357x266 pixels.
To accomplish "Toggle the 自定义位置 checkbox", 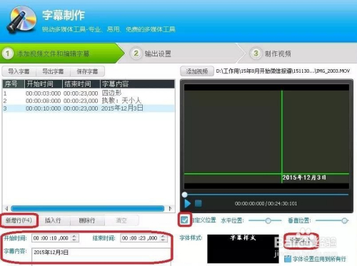I will pyautogui.click(x=184, y=220).
